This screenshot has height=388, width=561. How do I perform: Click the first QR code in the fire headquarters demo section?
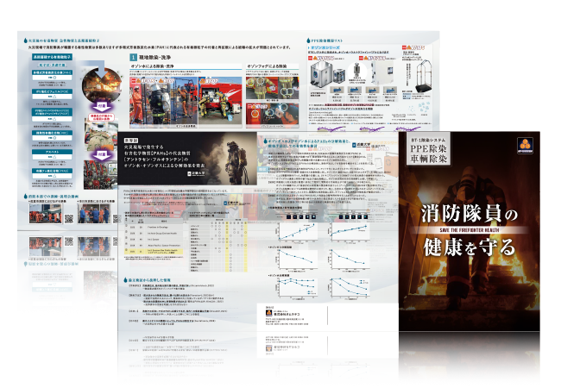(x=69, y=218)
